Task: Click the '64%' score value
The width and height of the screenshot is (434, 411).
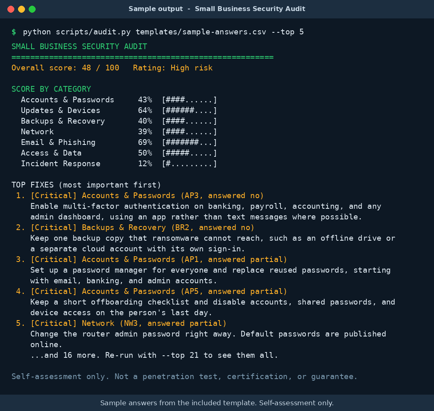Action: click(145, 111)
